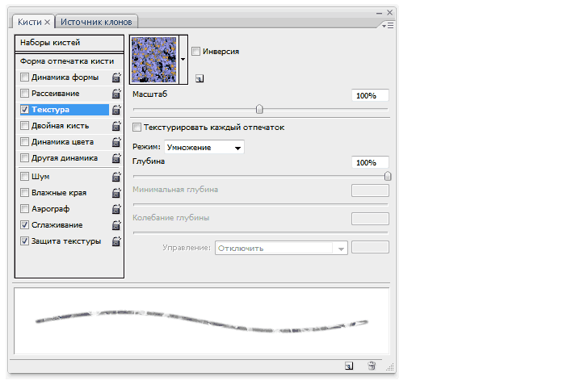Screen dimensions: 563x385
Task: Create new preset from texture icon
Action: pyautogui.click(x=199, y=78)
